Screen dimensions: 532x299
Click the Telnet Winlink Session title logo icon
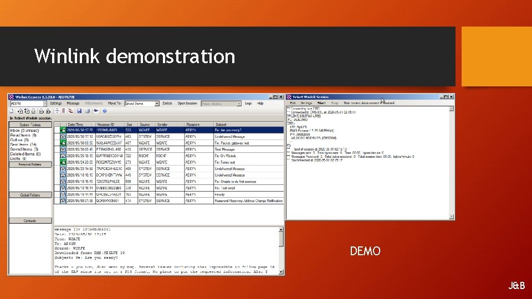click(289, 97)
